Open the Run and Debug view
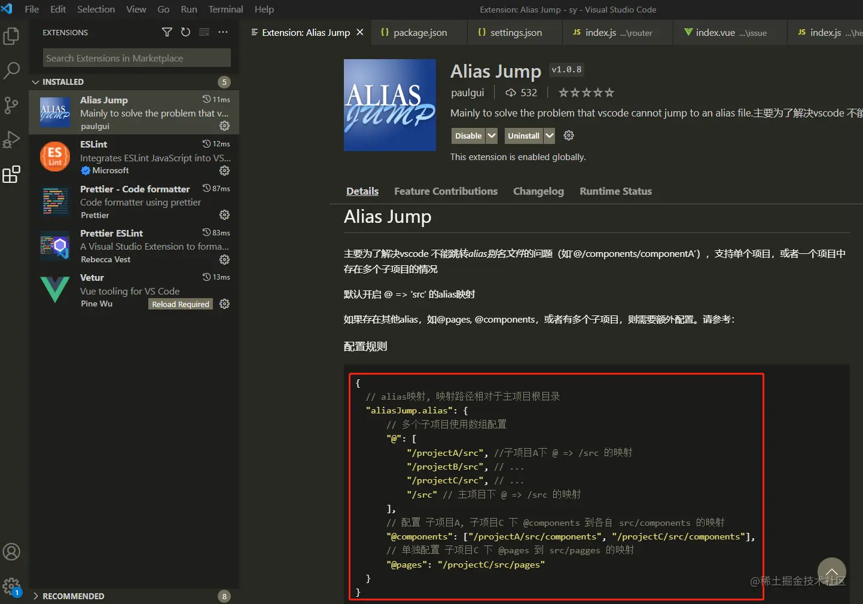Viewport: 863px width, 604px height. click(11, 140)
